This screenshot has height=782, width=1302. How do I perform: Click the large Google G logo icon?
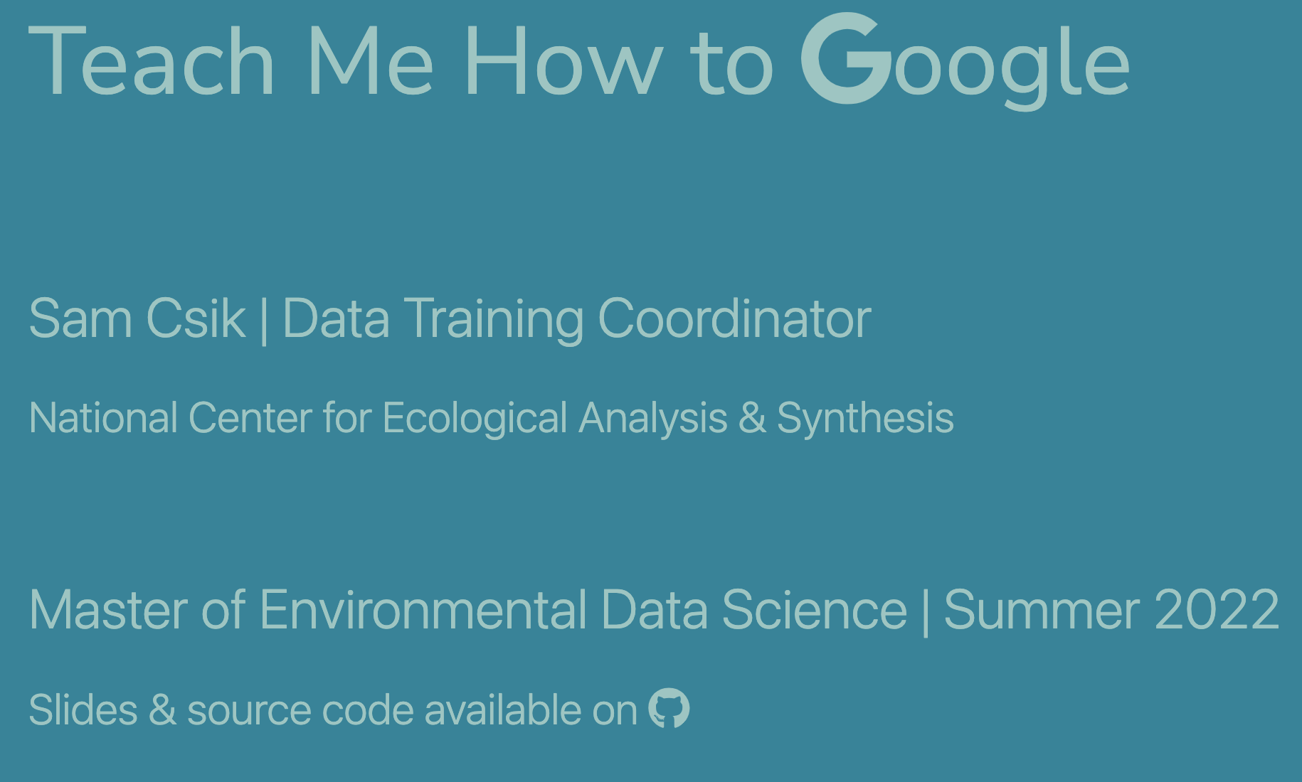[x=846, y=59]
